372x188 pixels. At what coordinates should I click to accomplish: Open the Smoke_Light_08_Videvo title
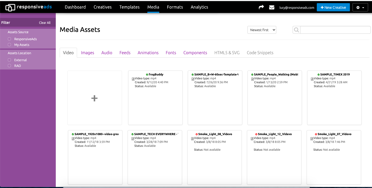click(x=215, y=134)
